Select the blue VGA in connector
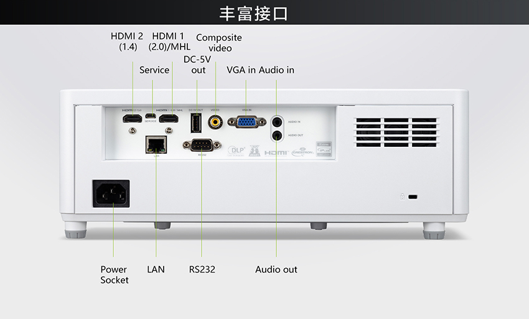The height and width of the screenshot is (319, 529). 247,122
